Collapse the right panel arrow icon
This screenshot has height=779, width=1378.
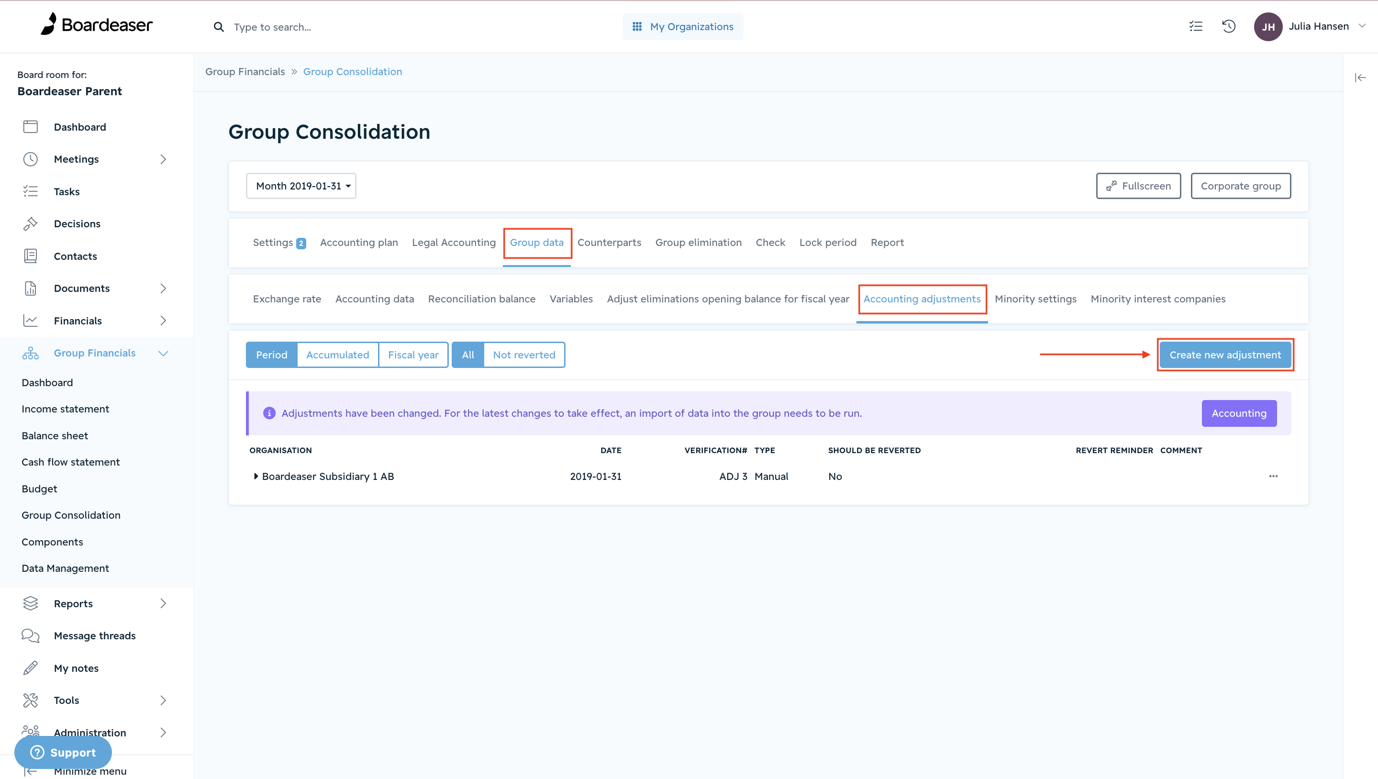pyautogui.click(x=1360, y=78)
